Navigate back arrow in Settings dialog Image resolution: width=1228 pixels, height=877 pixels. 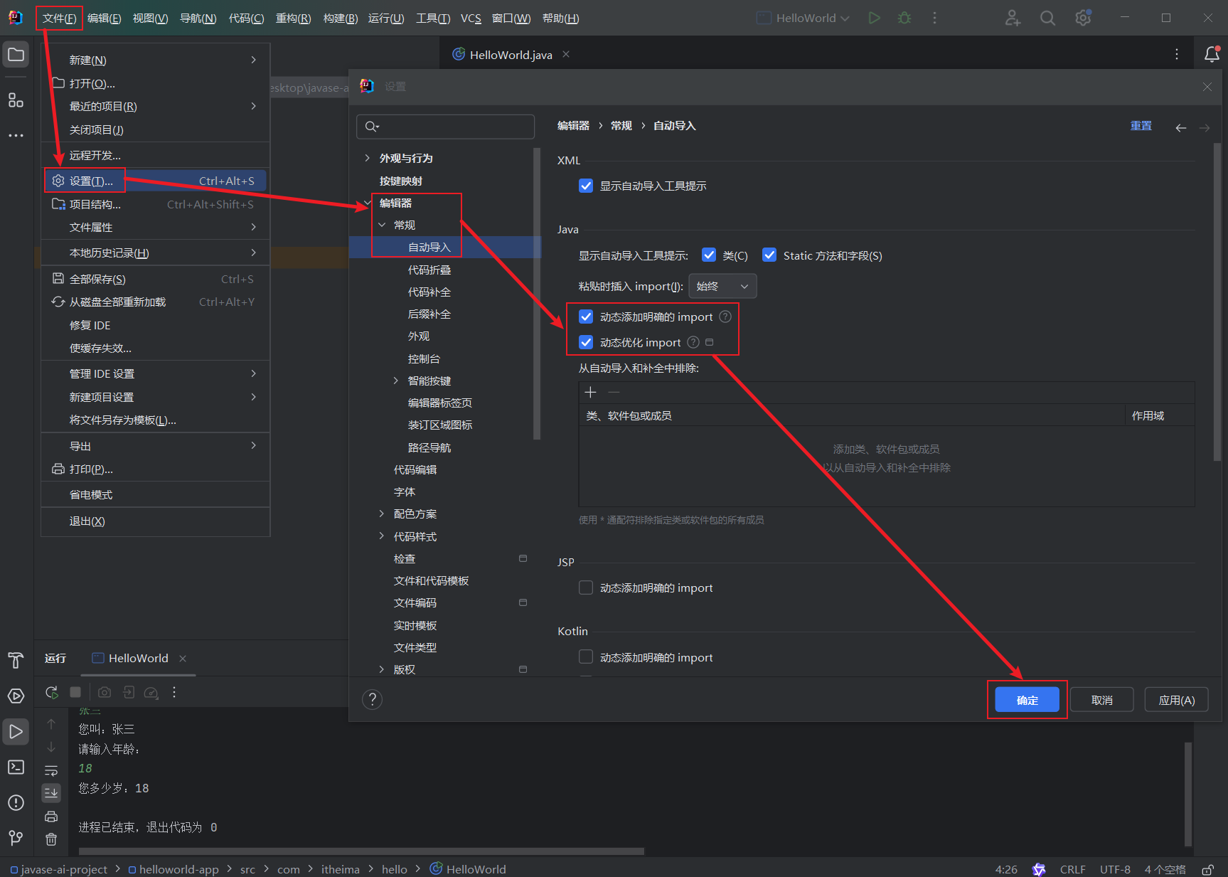(x=1181, y=127)
